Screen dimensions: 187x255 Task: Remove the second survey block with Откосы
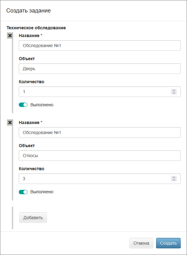click(x=10, y=123)
